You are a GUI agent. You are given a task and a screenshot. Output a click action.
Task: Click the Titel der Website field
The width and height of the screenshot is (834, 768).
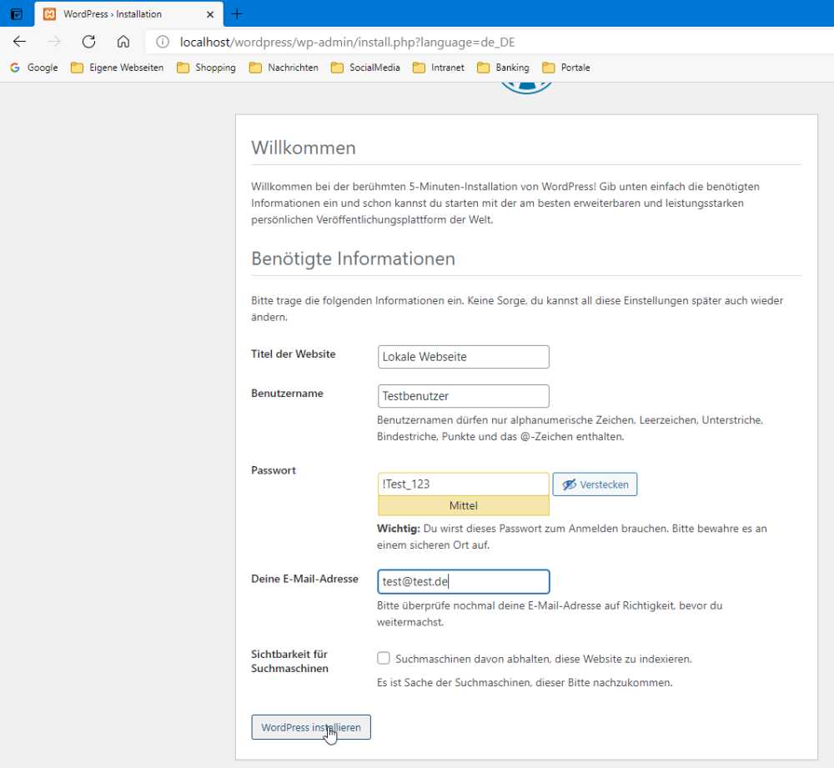point(463,357)
